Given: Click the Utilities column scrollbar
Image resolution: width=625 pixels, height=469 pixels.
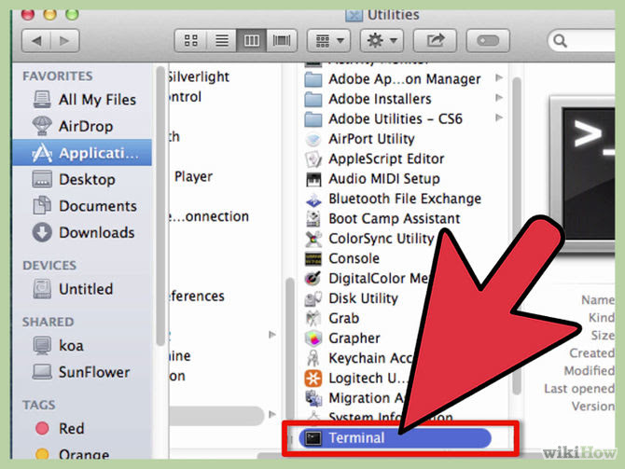Looking at the screenshot, I should (x=517, y=235).
